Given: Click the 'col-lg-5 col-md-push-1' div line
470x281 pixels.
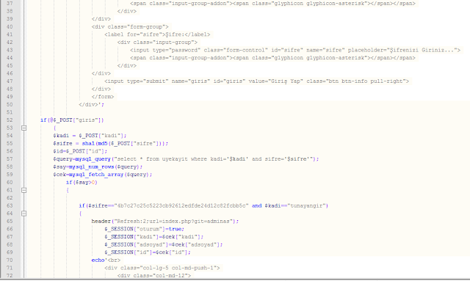Looking at the screenshot, I should 162,268.
